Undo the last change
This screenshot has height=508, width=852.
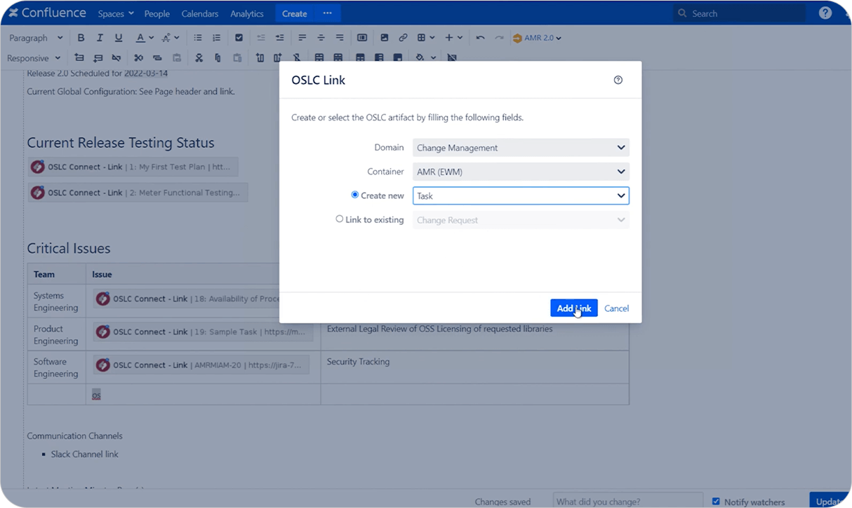pyautogui.click(x=480, y=37)
